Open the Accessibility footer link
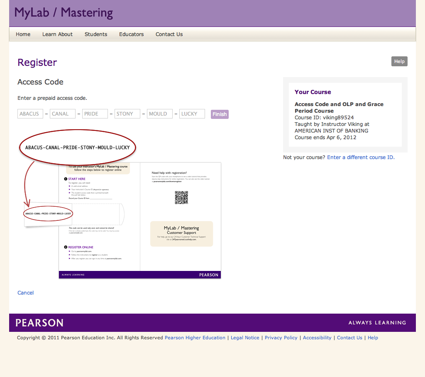 tap(317, 338)
